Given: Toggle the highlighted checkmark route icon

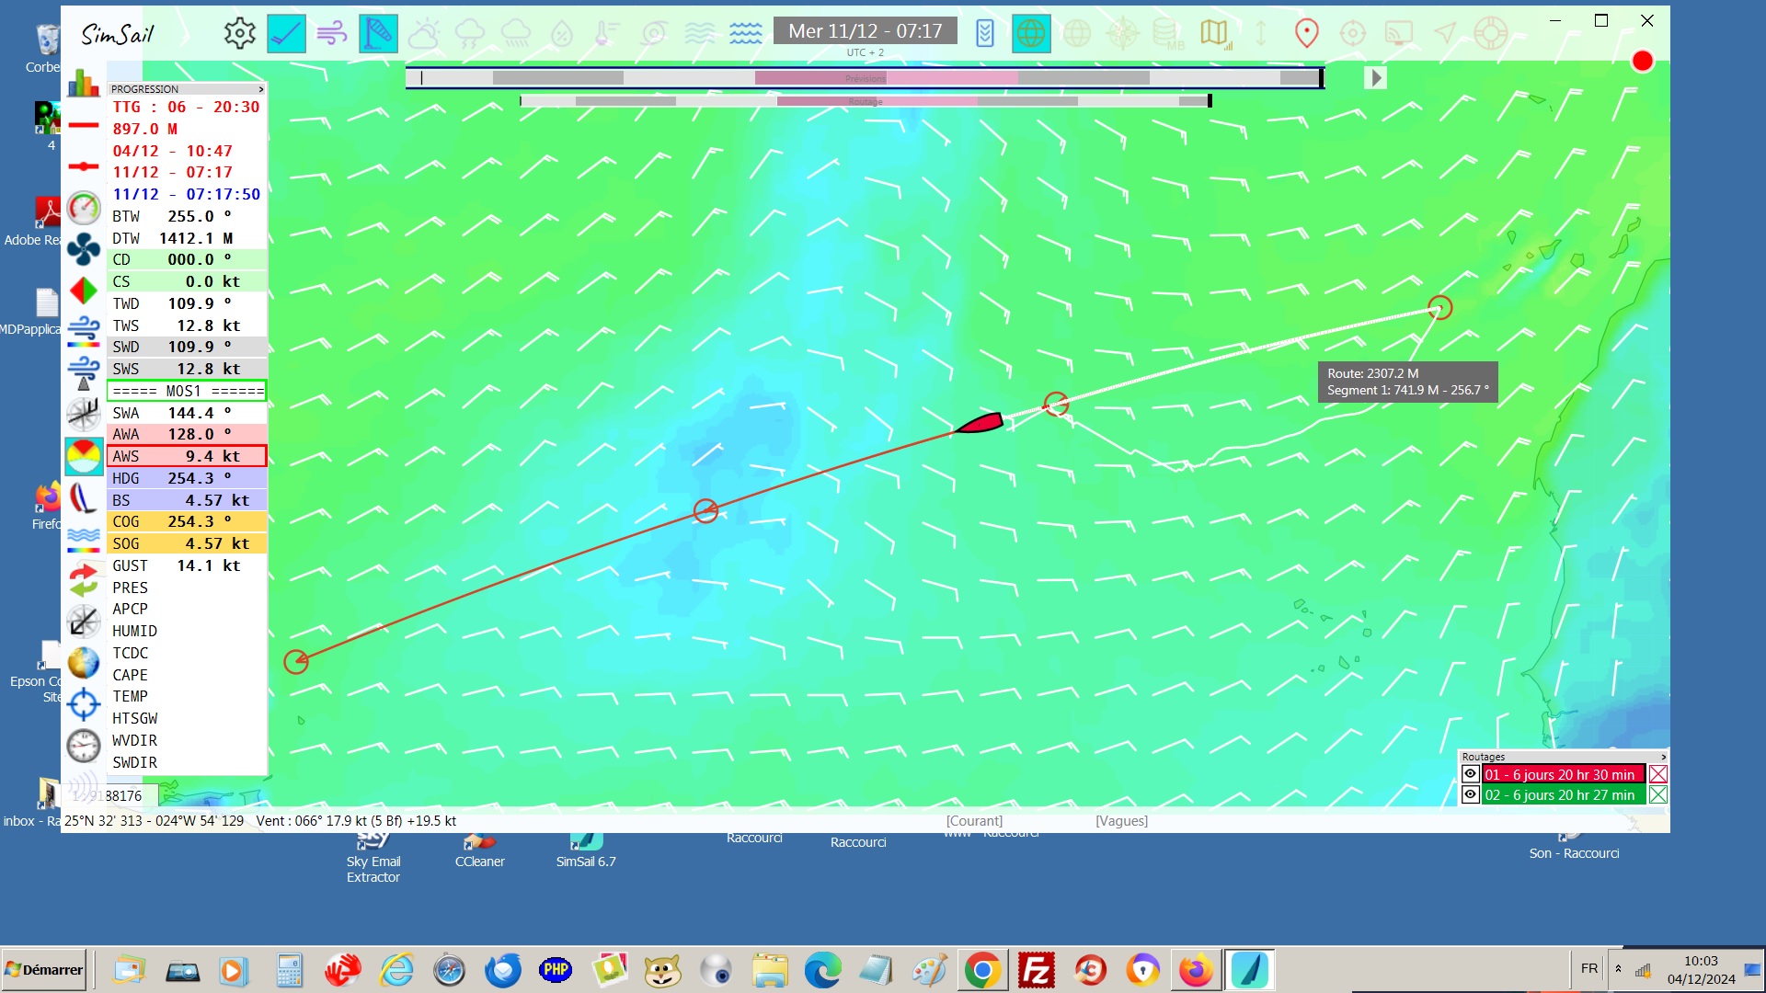Looking at the screenshot, I should tap(286, 34).
